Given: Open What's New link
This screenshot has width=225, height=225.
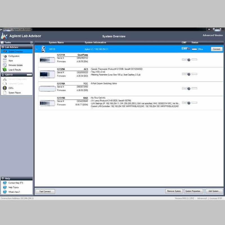Looking at the screenshot, I should [x=14, y=192].
